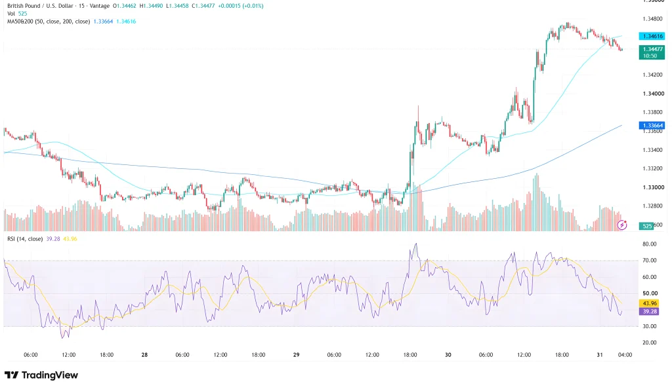Click the green 1.34477 current price tag
Screen dimensions: 672x389
(652, 52)
